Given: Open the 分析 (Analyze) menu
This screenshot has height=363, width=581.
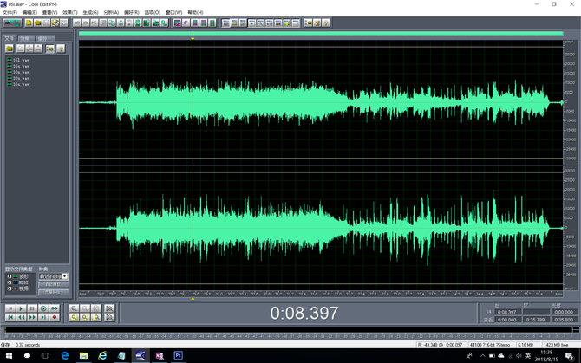Looking at the screenshot, I should point(110,13).
